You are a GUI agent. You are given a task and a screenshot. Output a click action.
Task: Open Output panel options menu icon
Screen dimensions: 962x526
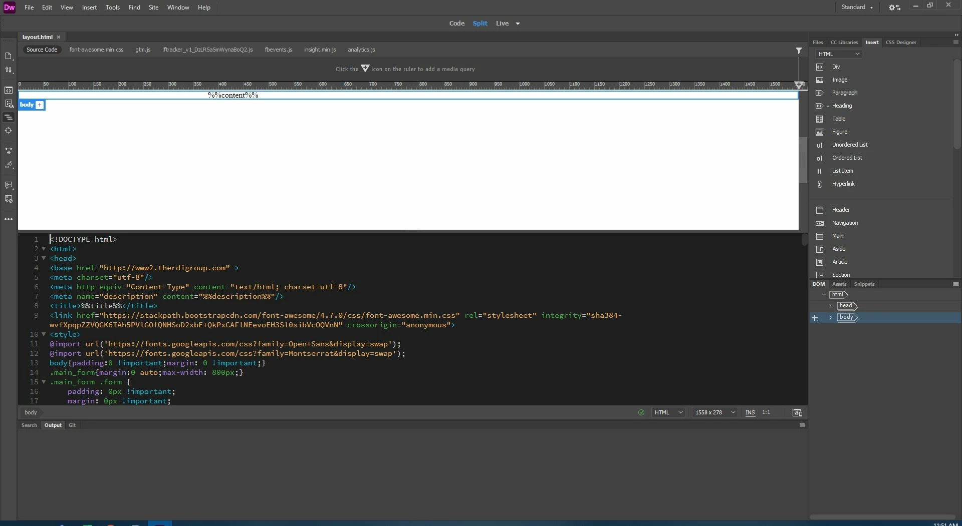(x=802, y=425)
